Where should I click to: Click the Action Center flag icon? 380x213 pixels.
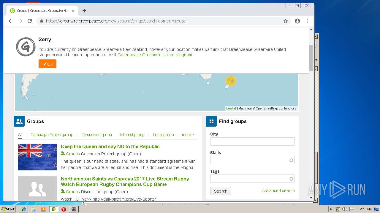click(351, 209)
